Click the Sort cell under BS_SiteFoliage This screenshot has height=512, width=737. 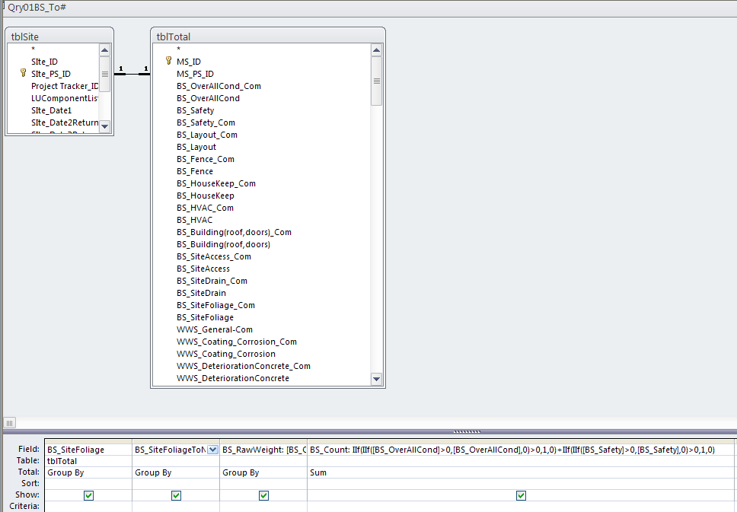pos(88,484)
